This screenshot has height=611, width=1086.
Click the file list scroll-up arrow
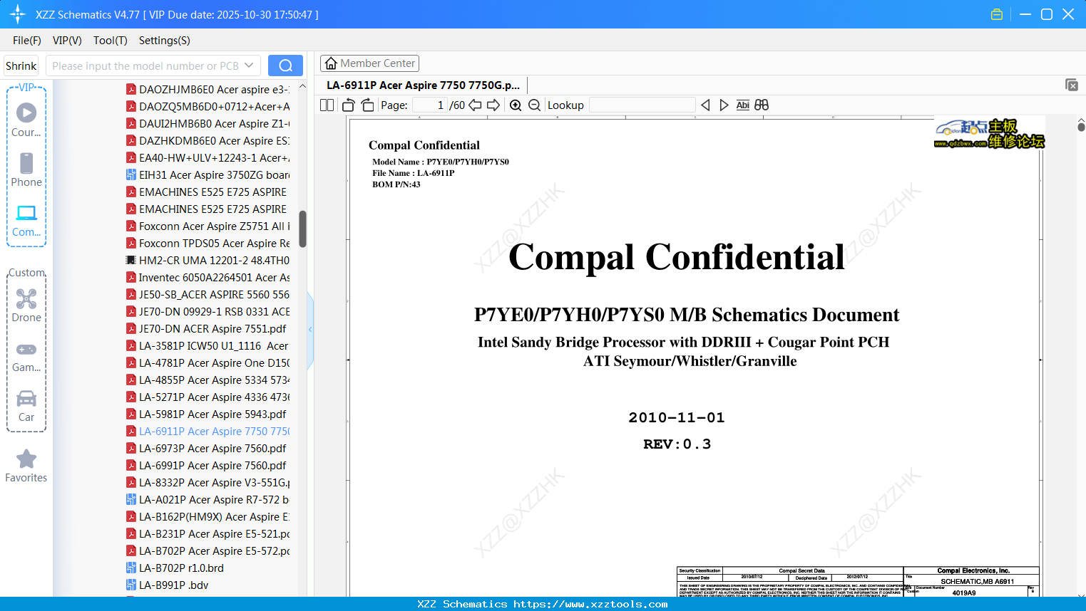(302, 86)
